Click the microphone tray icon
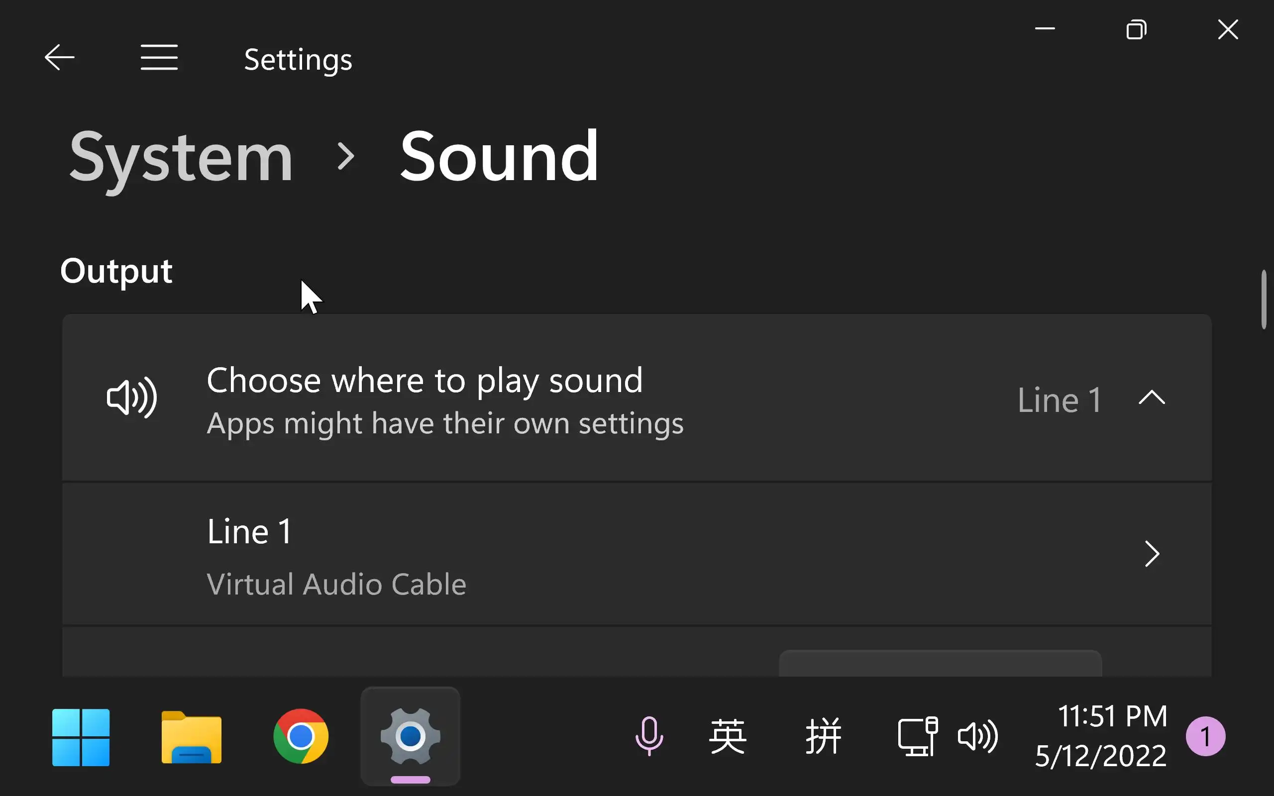Screen dimensions: 1274x796 click(x=649, y=736)
